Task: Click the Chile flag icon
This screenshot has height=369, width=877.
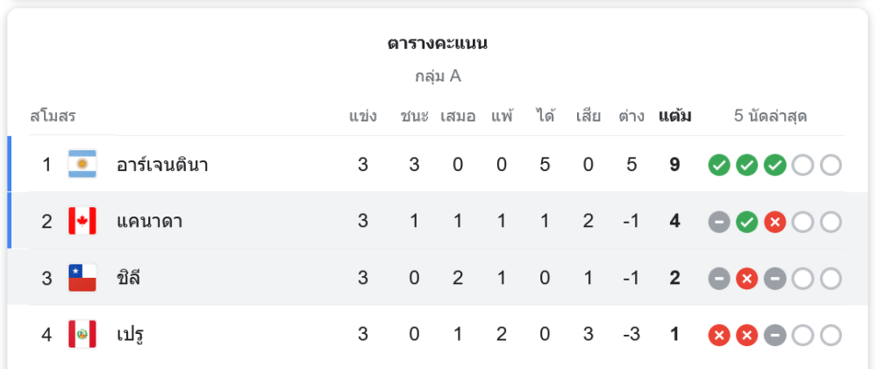Action: pyautogui.click(x=82, y=279)
